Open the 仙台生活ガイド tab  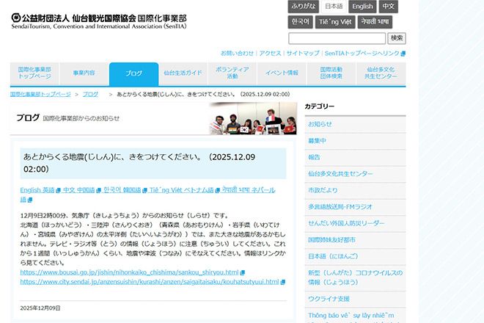[x=183, y=73]
